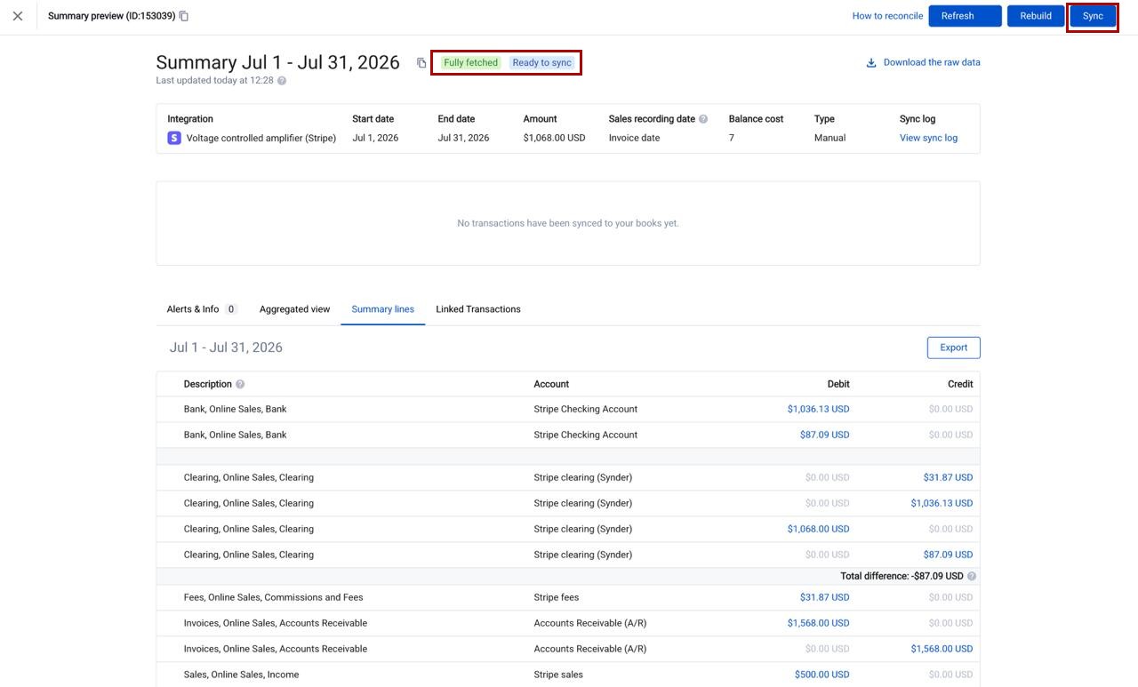1138x687 pixels.
Task: Click the Total difference -$87.09 USD text
Action: [x=902, y=576]
